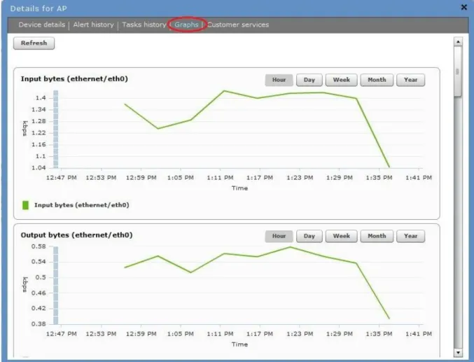The width and height of the screenshot is (474, 362).
Task: Click the Input bytes (ethernet/eth0) graph title
Action: pos(74,79)
